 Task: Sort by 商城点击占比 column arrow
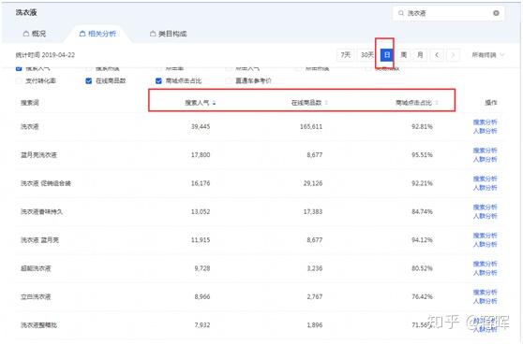point(437,103)
